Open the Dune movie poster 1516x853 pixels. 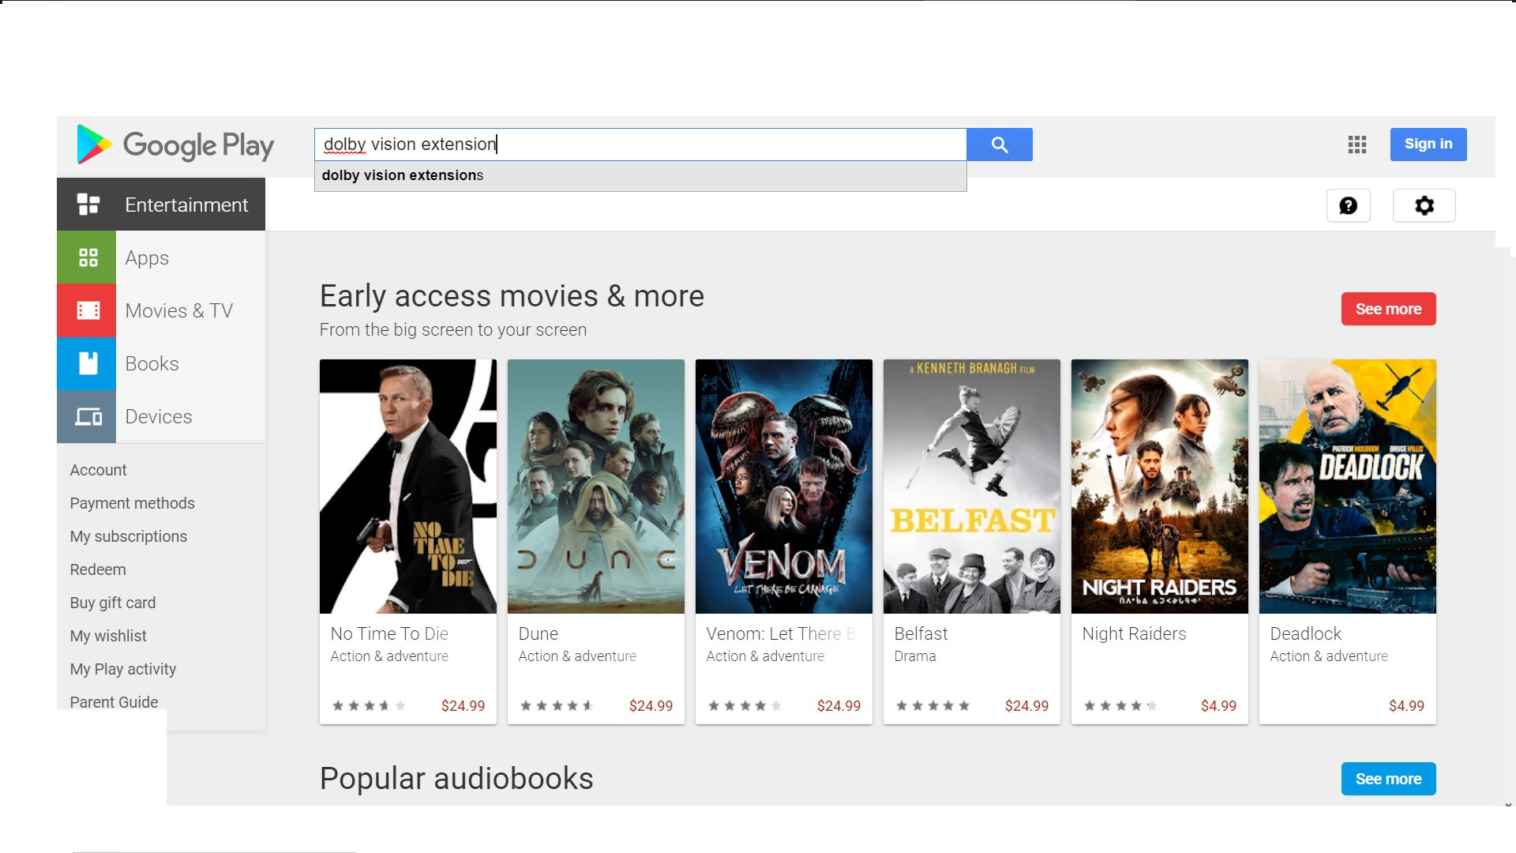coord(596,487)
